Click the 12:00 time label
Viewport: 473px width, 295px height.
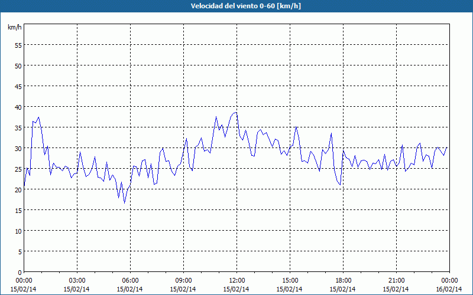click(x=237, y=281)
